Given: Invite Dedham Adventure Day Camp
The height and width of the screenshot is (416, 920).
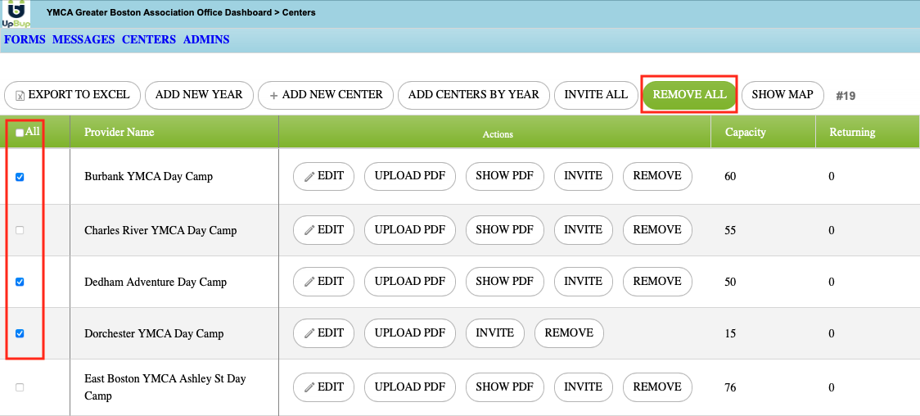Looking at the screenshot, I should pyautogui.click(x=584, y=282).
